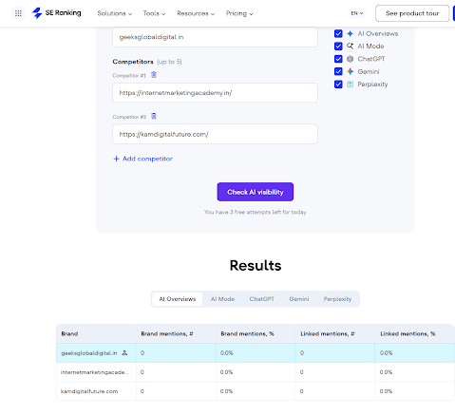Focus the geeksglobaldigital.in domain field
Viewport: 455px width, 415px height.
(x=215, y=37)
